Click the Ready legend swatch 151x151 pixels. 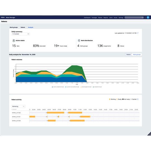tap(117, 99)
